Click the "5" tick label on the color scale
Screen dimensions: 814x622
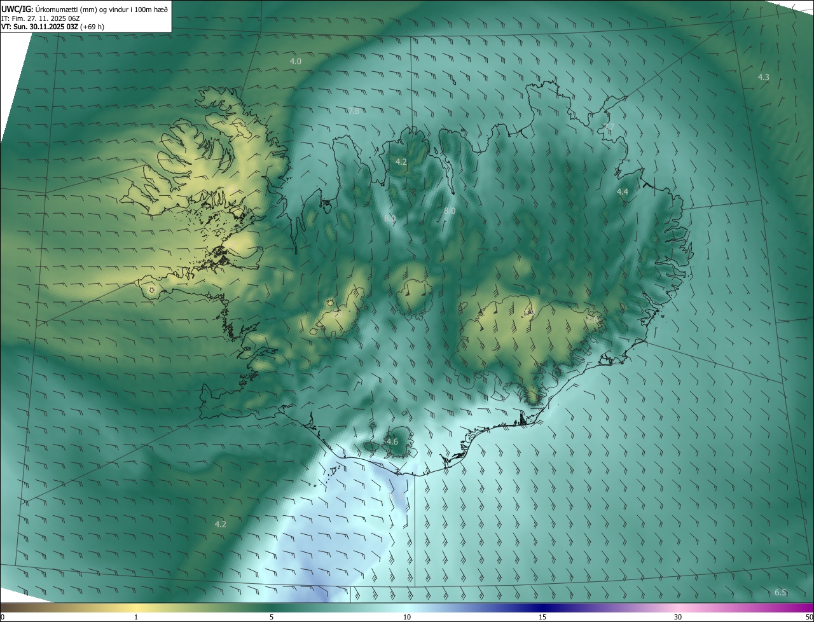[272, 617]
